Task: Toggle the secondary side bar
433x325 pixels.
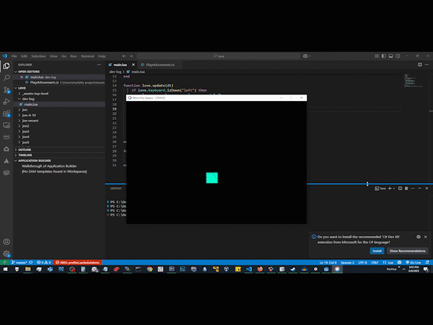Action: [398, 56]
